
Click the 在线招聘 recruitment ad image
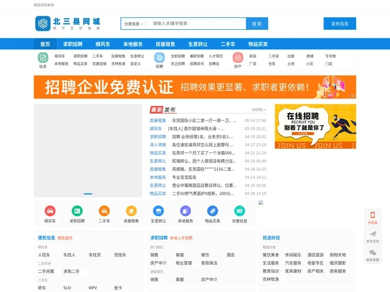315,127
